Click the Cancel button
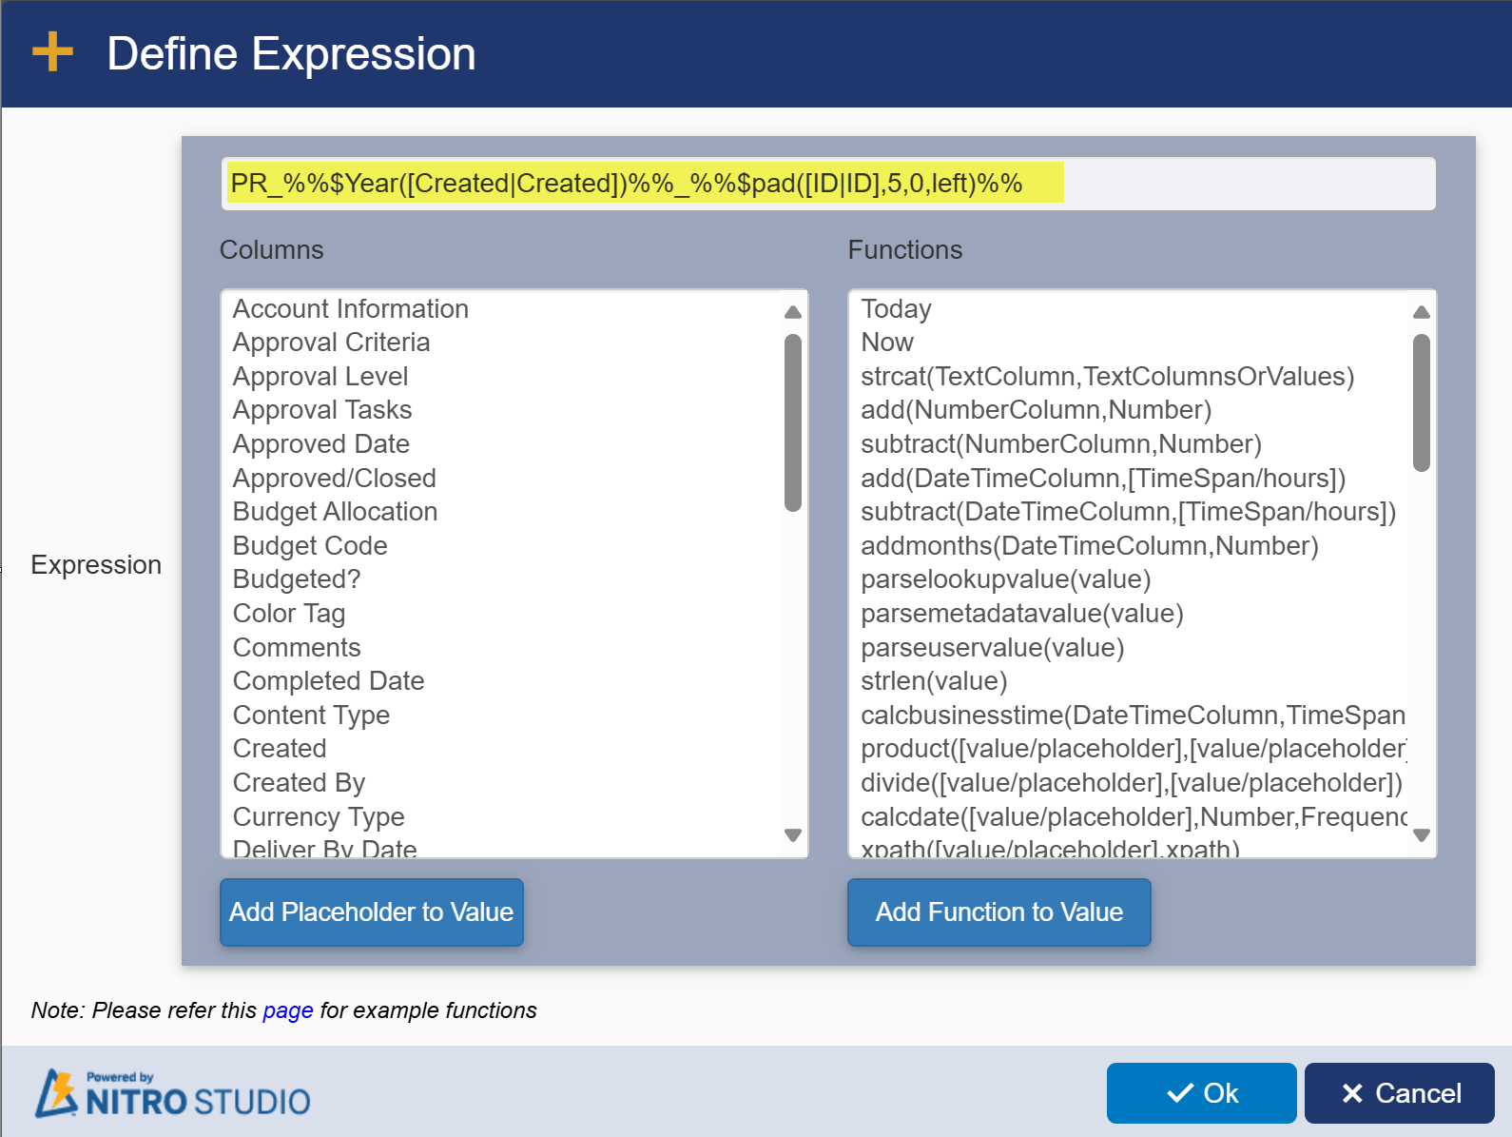1512x1137 pixels. pos(1399,1093)
